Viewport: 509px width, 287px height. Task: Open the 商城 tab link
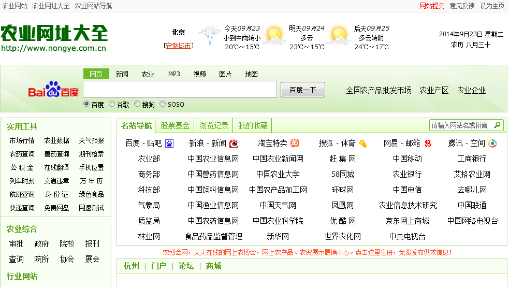pos(214,266)
